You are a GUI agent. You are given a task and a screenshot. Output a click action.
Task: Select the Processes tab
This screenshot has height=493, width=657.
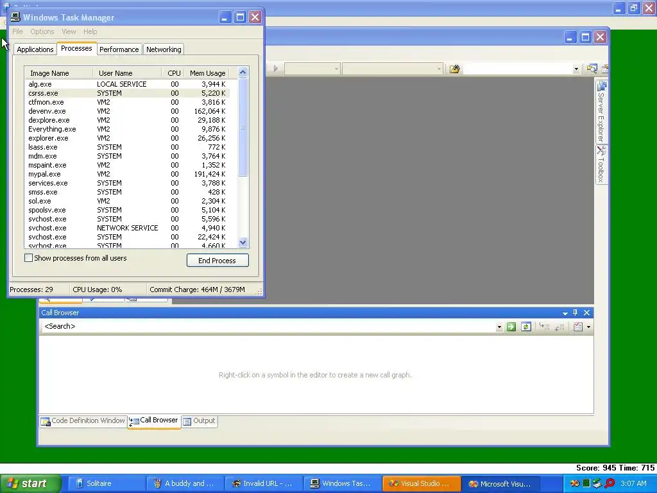pos(76,48)
